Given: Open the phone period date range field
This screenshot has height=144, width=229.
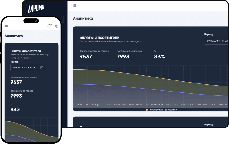Looking at the screenshot, I should (x=28, y=68).
